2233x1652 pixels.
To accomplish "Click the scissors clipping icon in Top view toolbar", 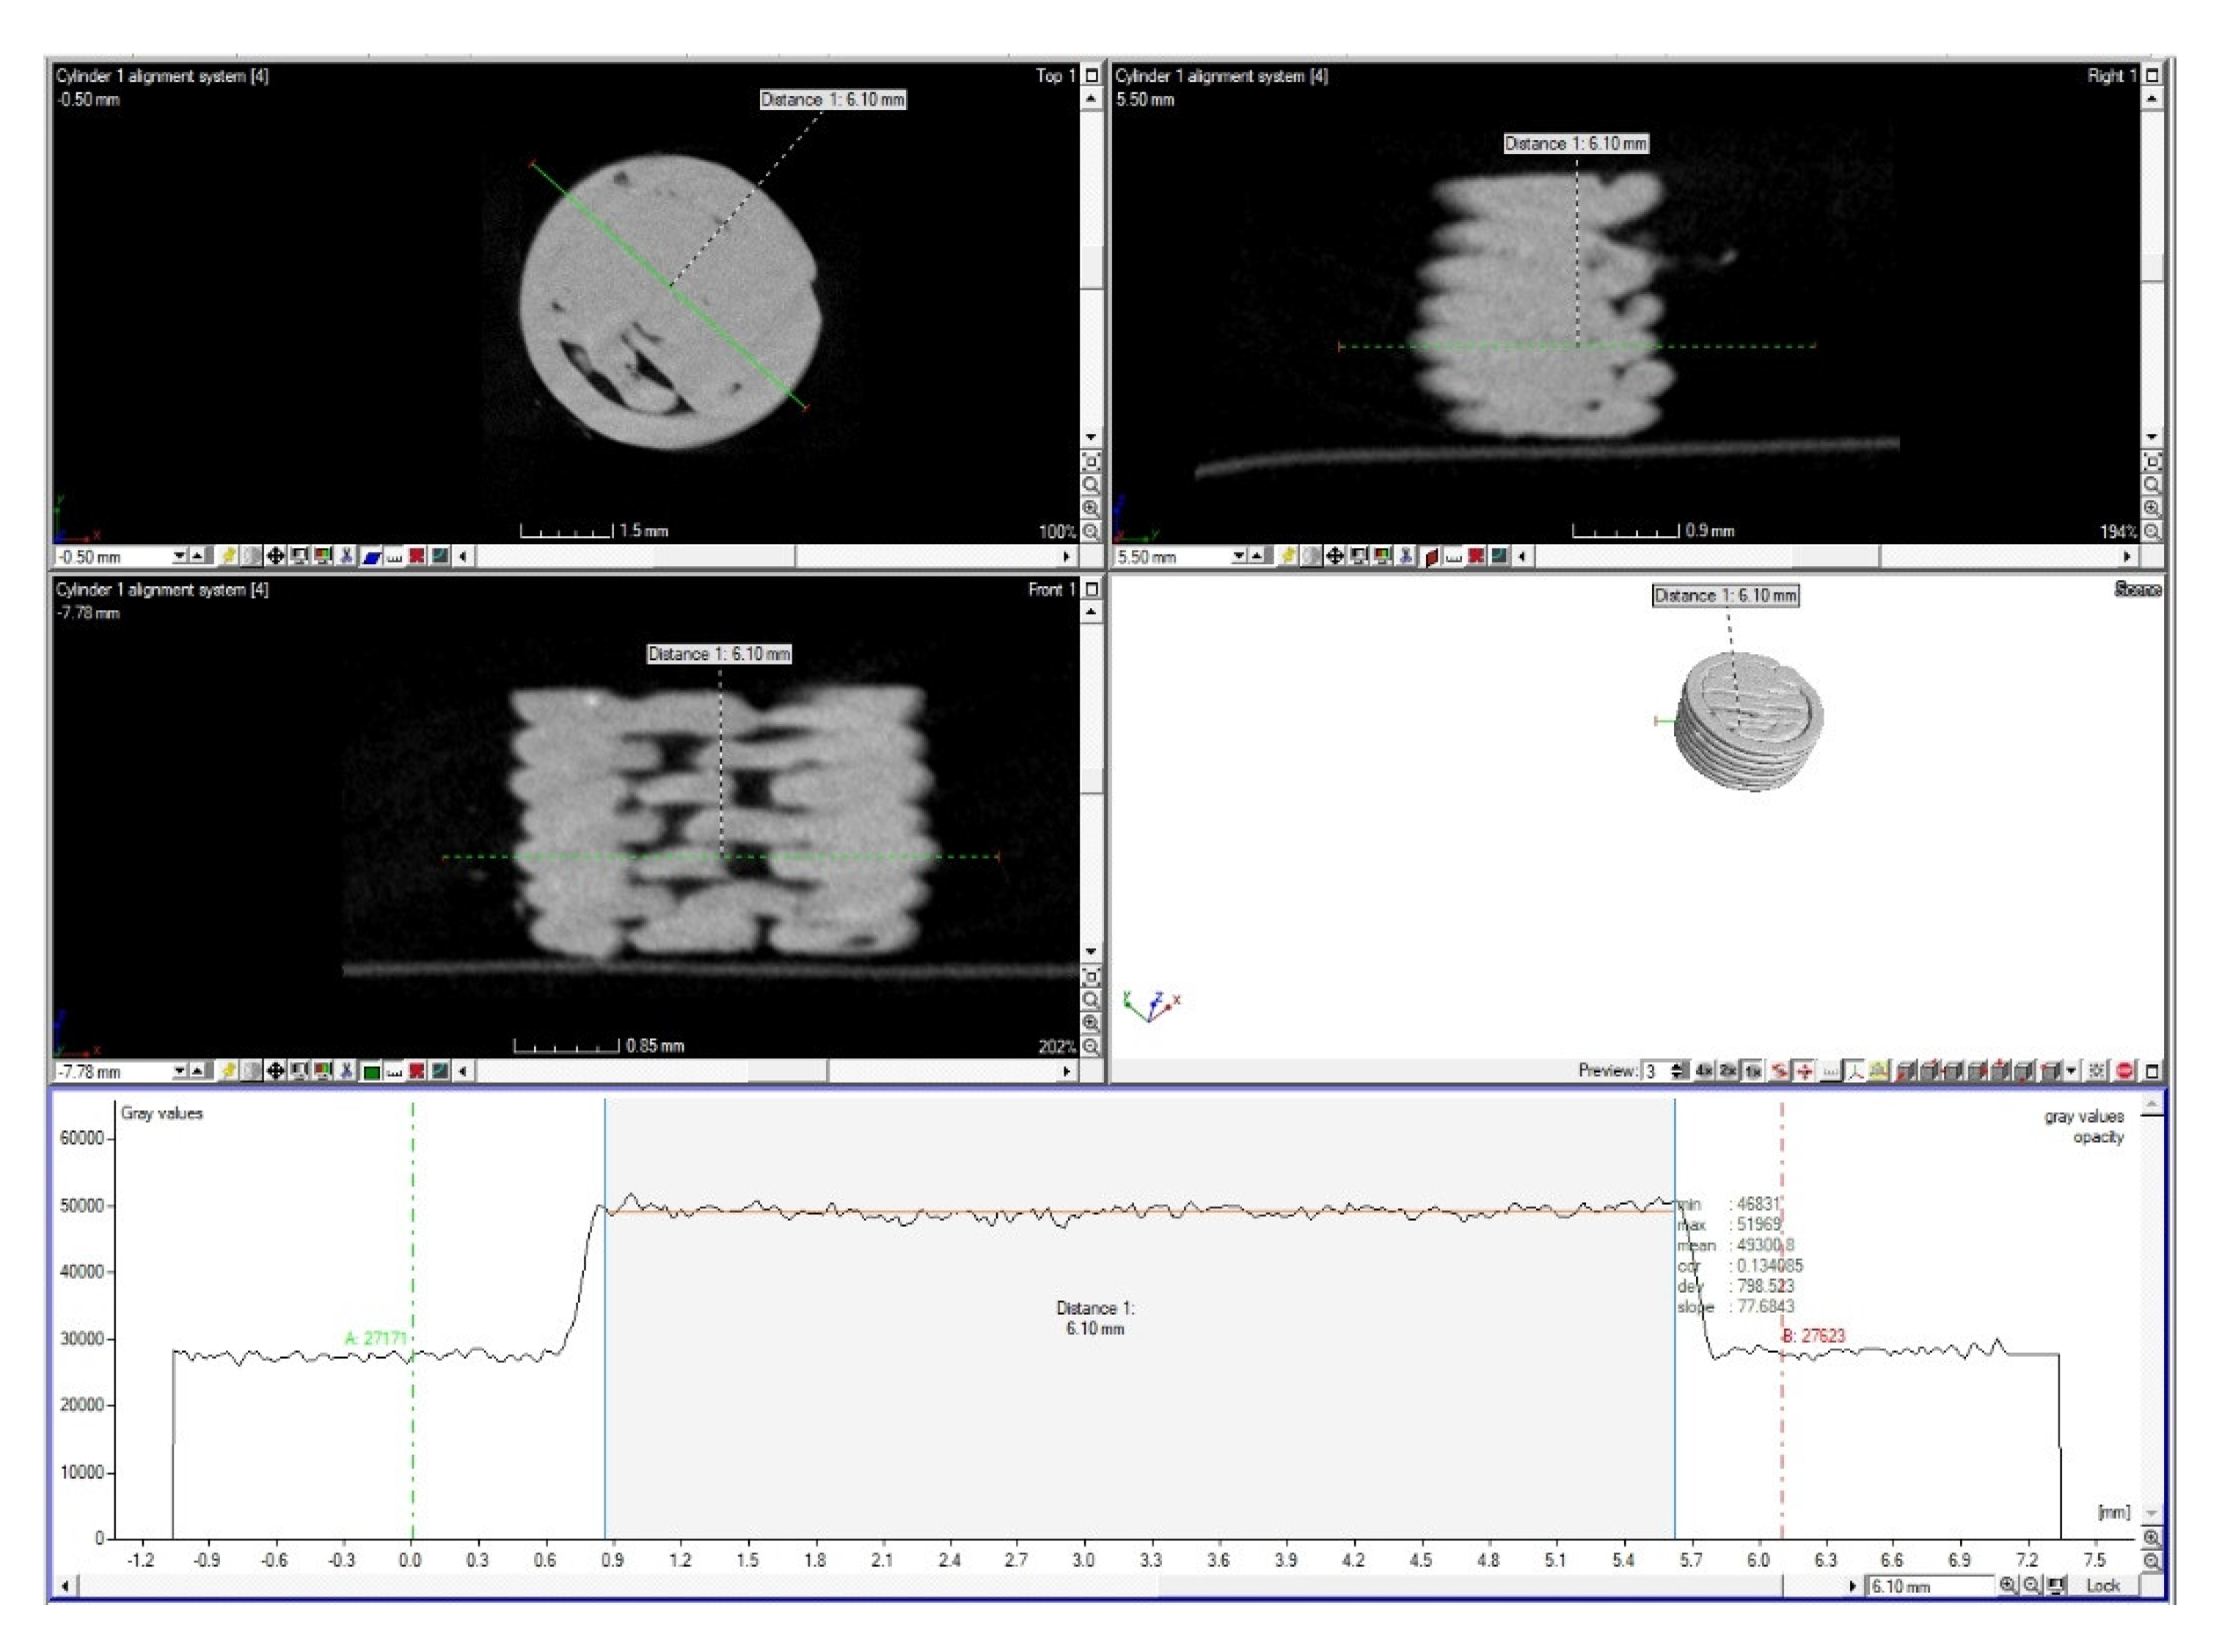I will click(x=346, y=556).
